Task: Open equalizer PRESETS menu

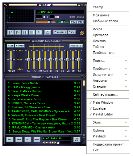Action: tap(76, 46)
